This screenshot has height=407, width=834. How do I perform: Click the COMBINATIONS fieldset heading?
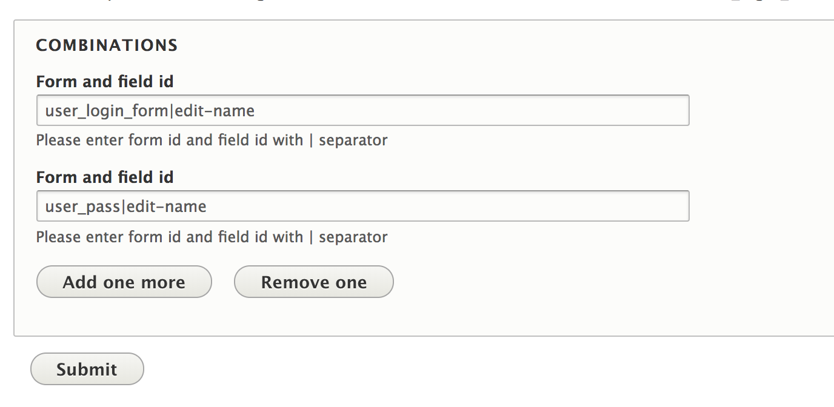point(107,45)
